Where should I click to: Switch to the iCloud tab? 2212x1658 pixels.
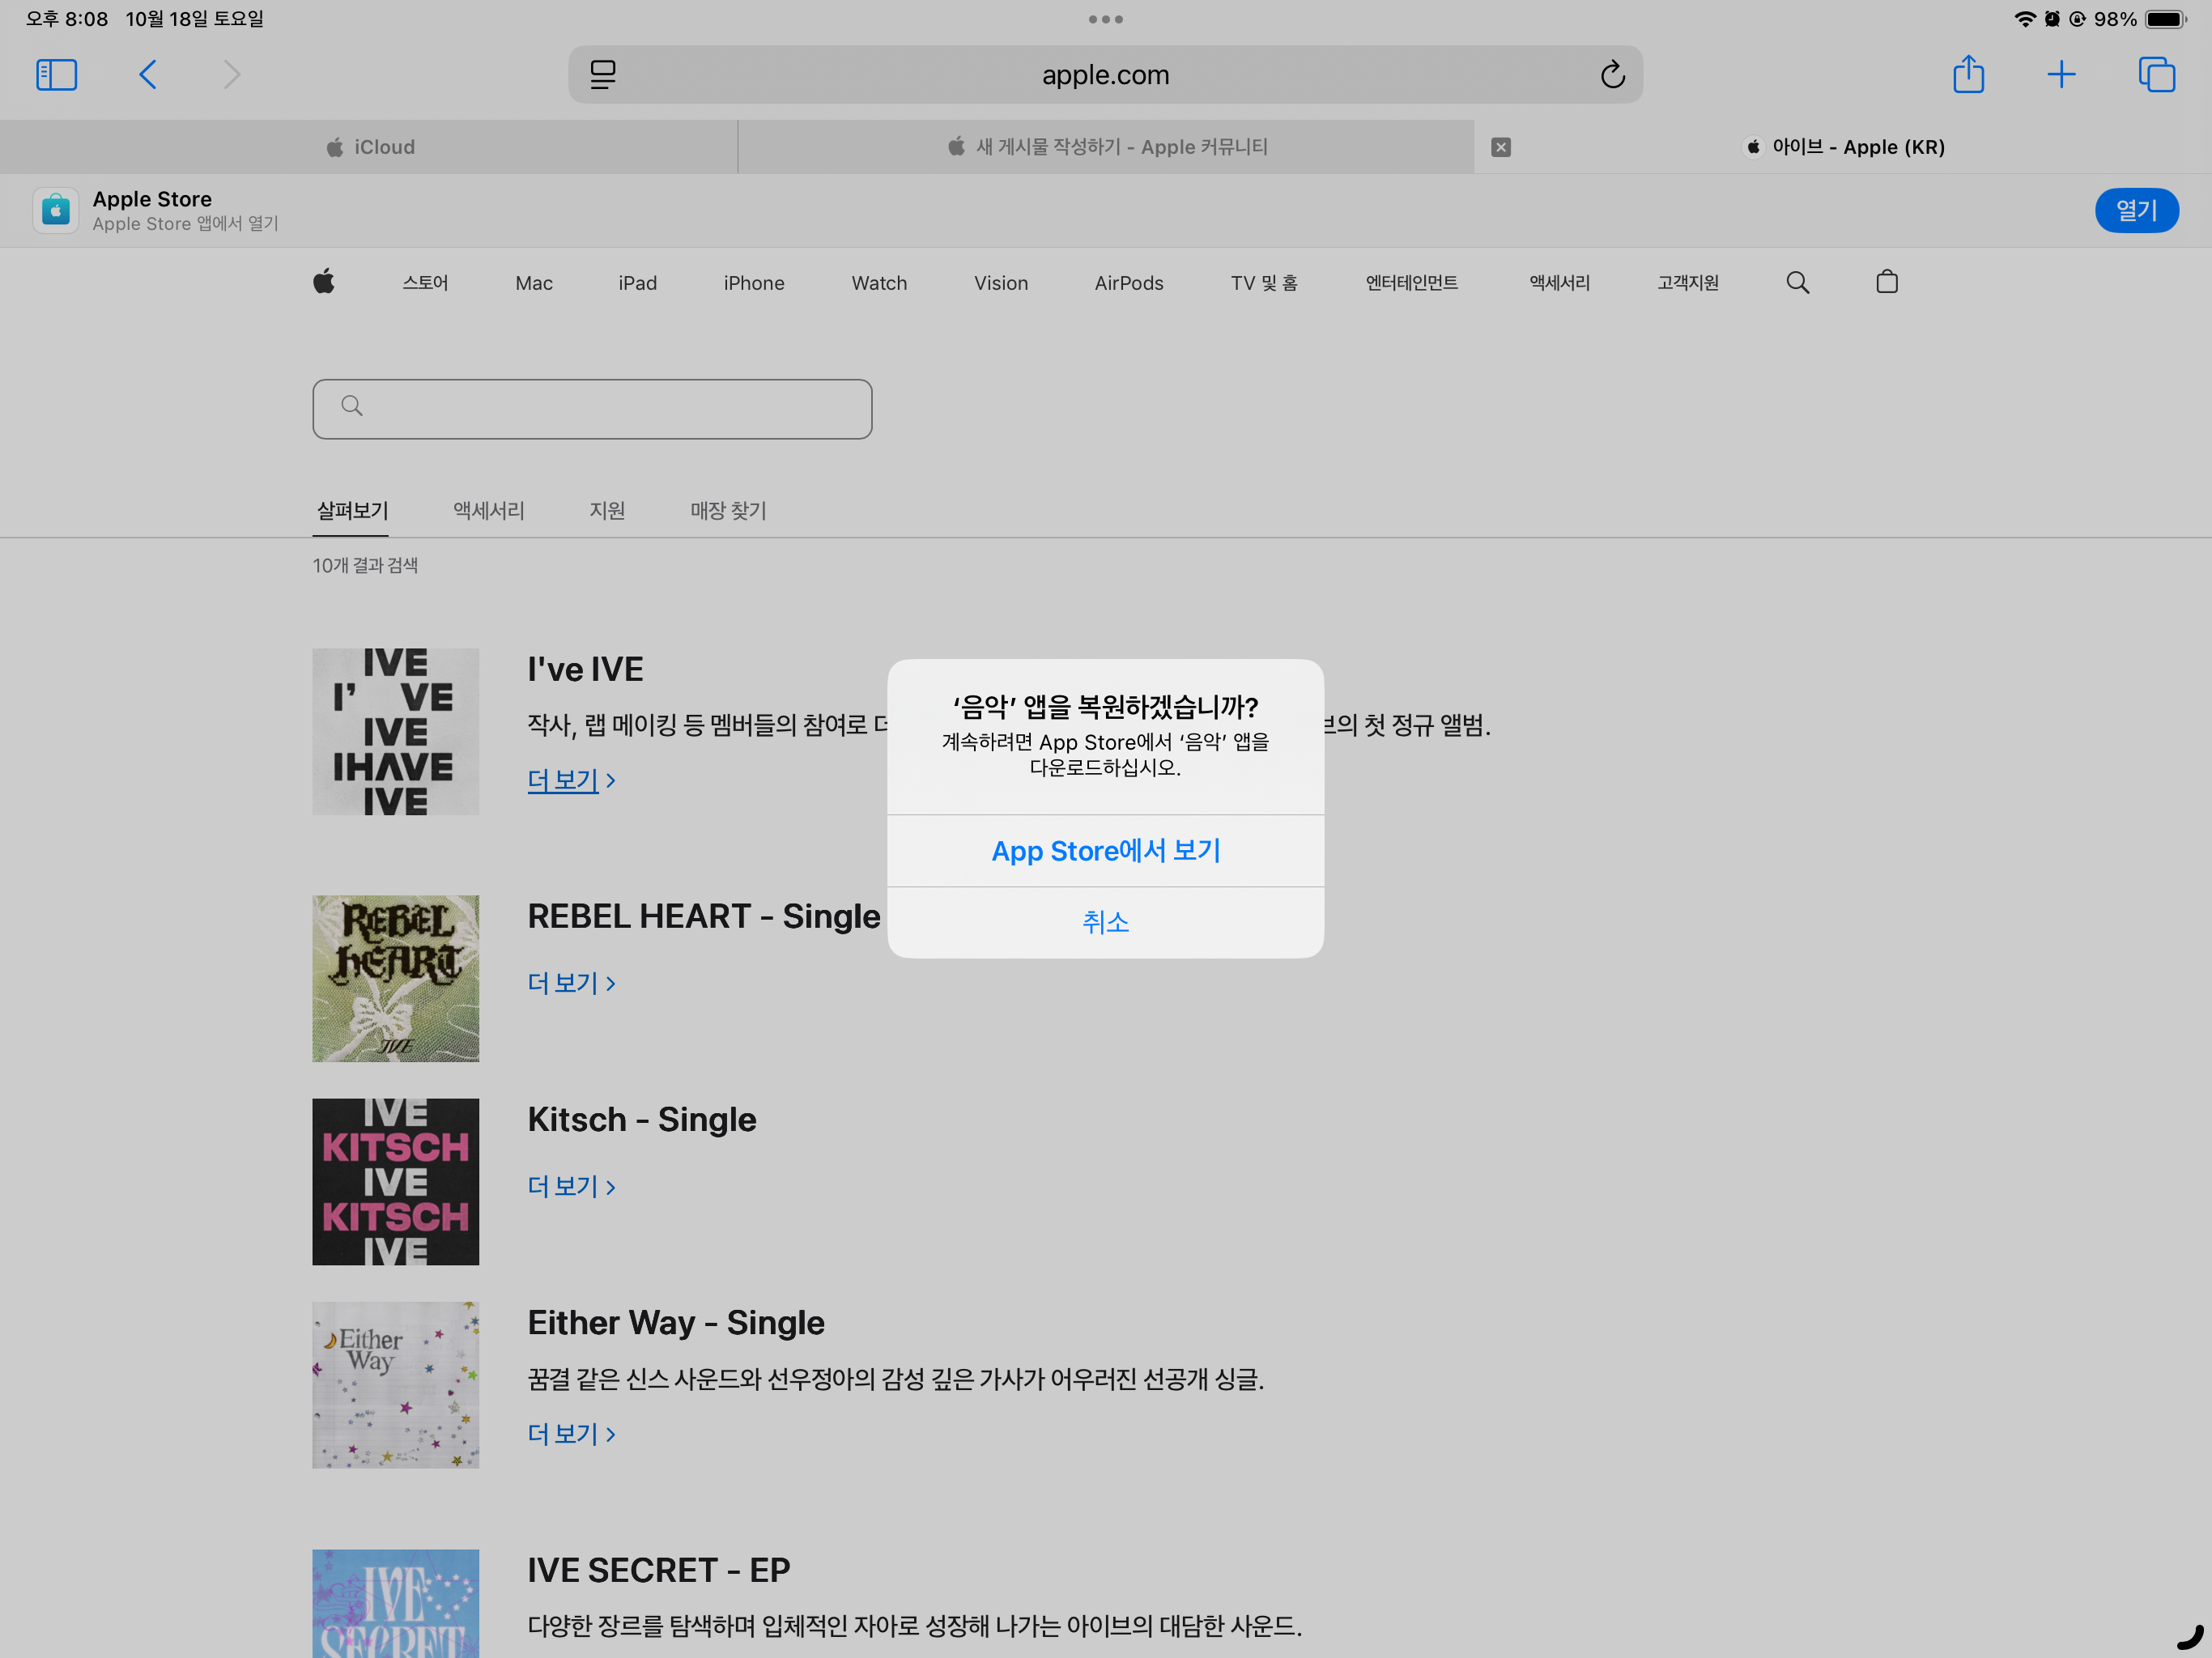(x=369, y=147)
